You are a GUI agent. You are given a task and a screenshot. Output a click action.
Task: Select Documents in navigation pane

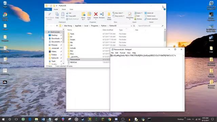(56, 42)
